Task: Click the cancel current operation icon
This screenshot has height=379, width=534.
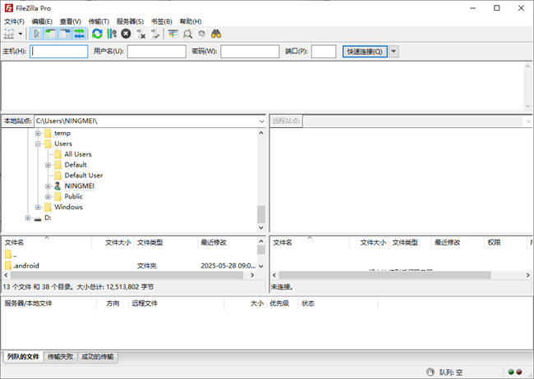Action: click(x=126, y=34)
